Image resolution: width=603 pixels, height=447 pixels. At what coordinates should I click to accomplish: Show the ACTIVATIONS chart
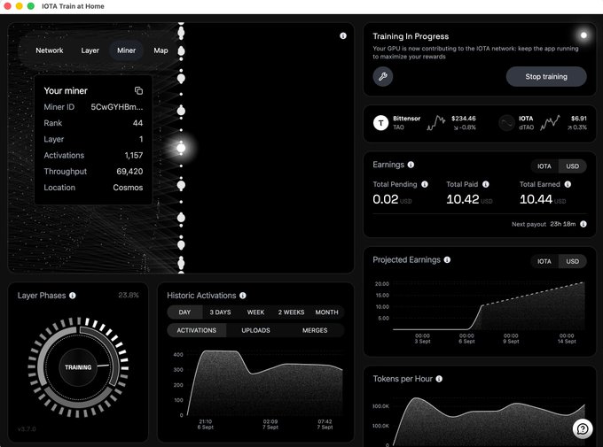pyautogui.click(x=197, y=330)
